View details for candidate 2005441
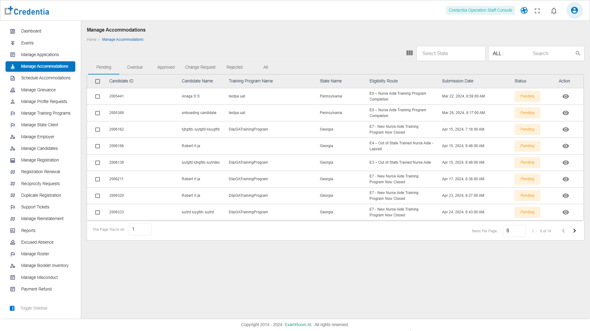 565,97
